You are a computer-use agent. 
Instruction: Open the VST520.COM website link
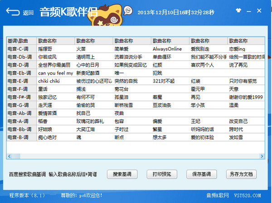(x=248, y=195)
